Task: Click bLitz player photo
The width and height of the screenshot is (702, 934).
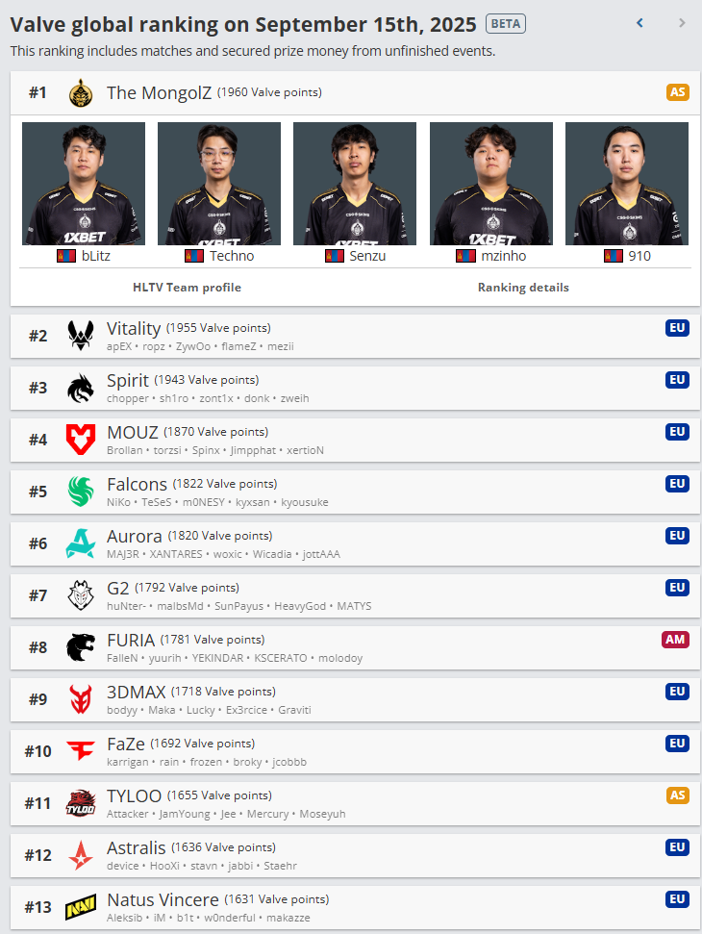Action: coord(84,184)
